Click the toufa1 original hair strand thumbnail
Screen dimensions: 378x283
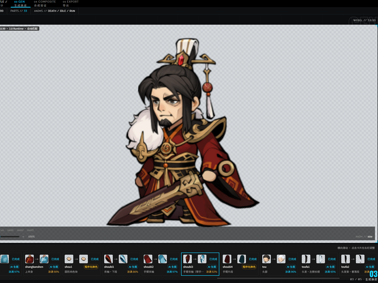(306, 259)
